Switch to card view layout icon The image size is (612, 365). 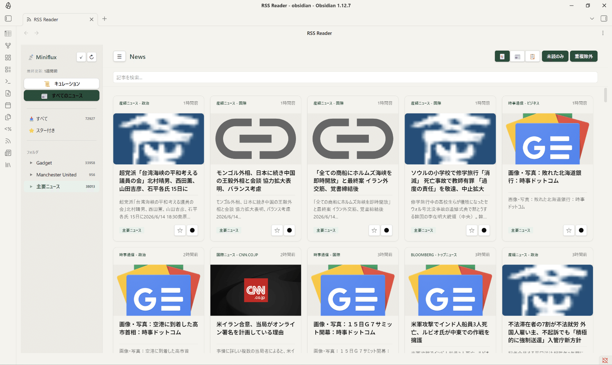[x=502, y=57]
